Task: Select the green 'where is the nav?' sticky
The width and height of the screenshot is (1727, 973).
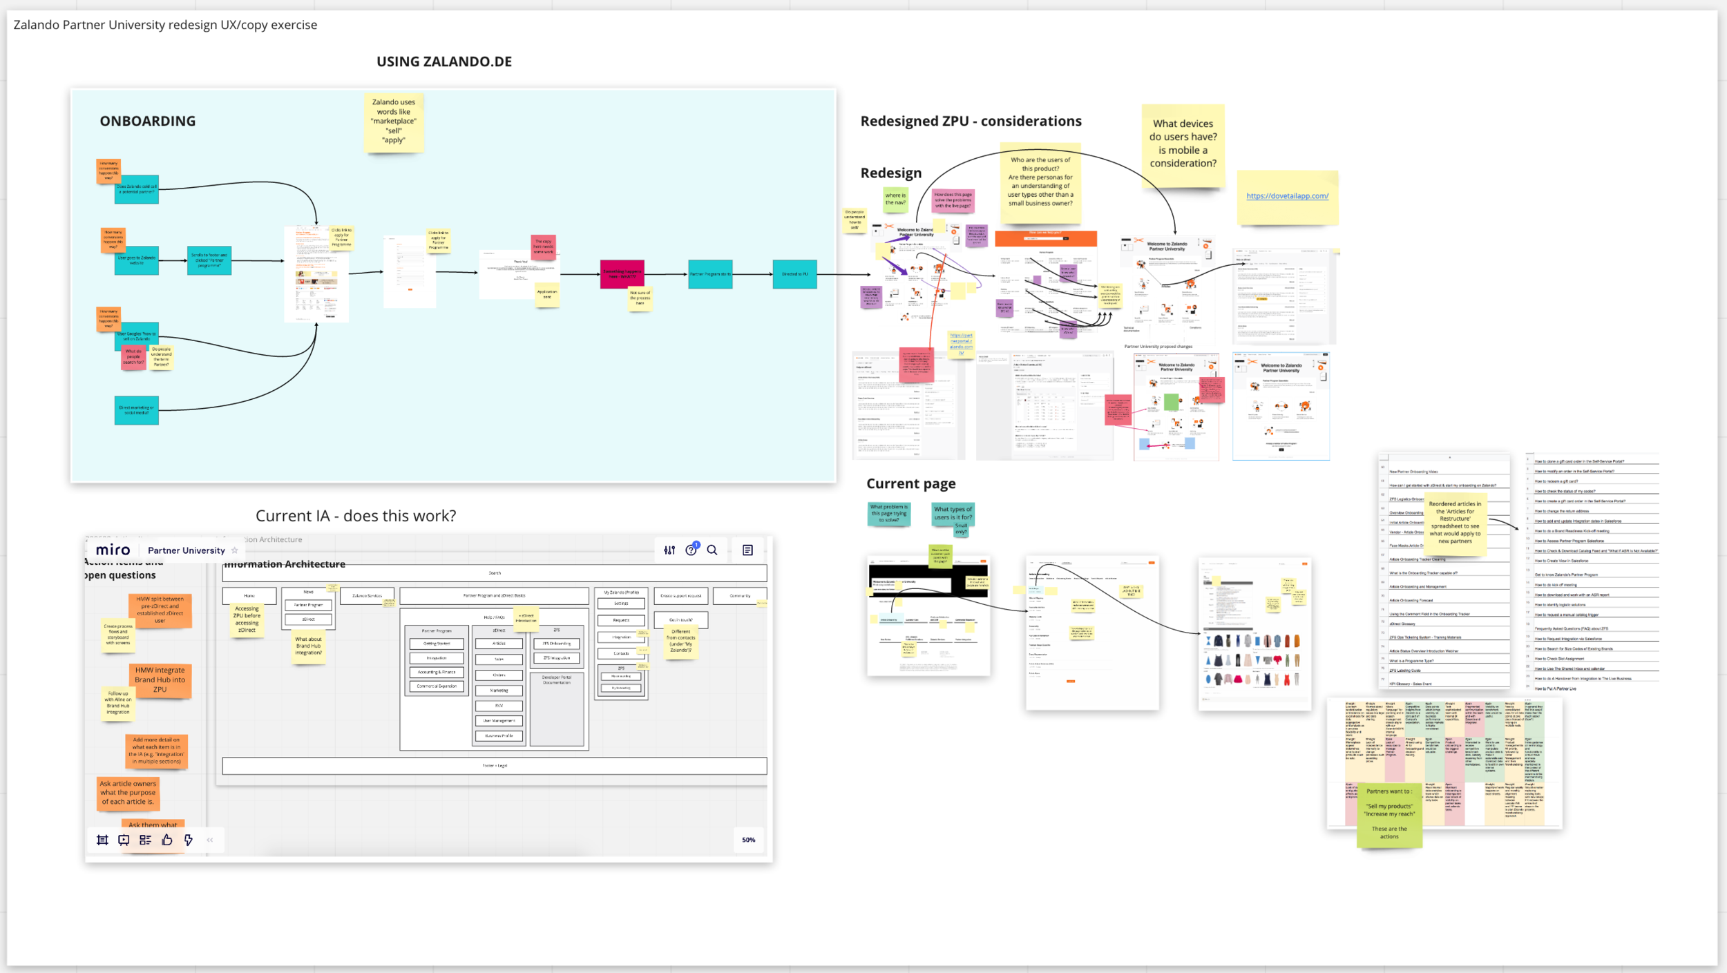Action: pos(895,199)
